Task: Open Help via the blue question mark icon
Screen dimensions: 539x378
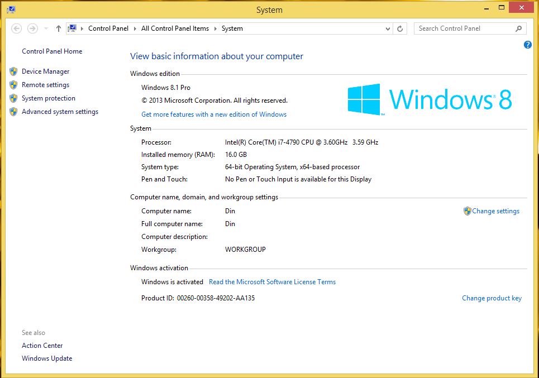Action: click(x=527, y=45)
